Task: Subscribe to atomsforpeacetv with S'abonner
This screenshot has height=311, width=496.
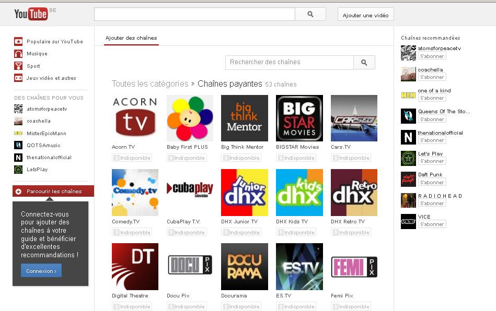Action: pyautogui.click(x=432, y=56)
